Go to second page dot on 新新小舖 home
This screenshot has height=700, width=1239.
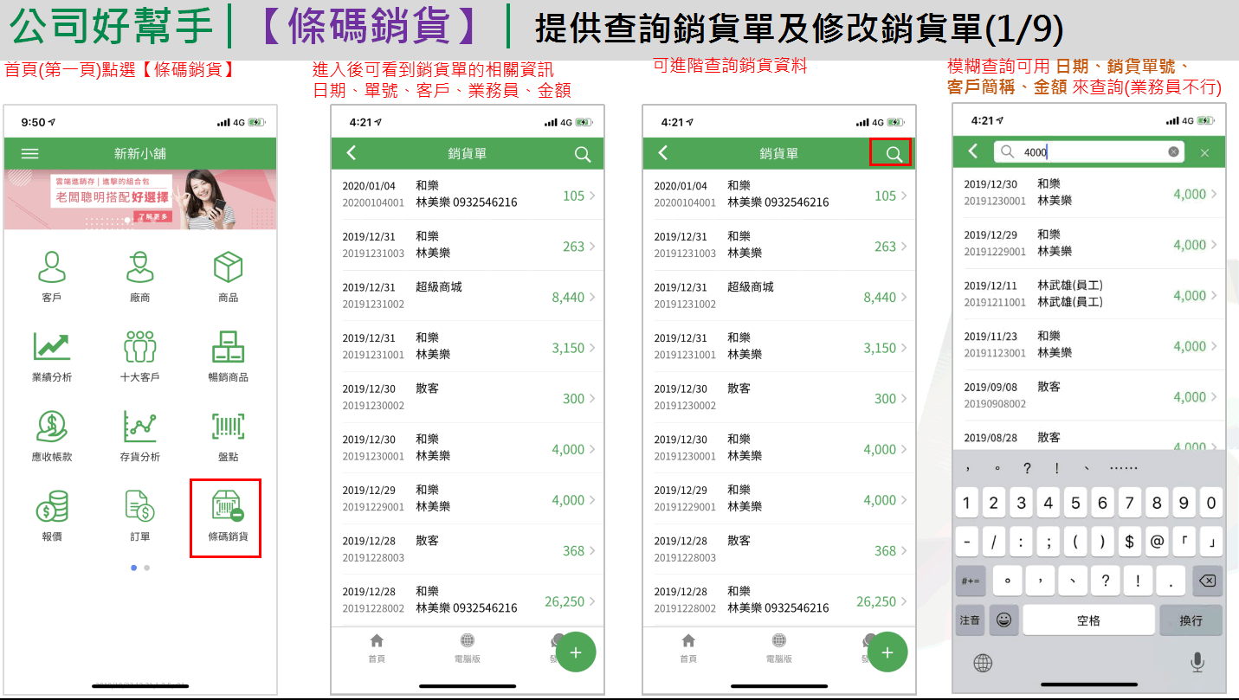147,568
